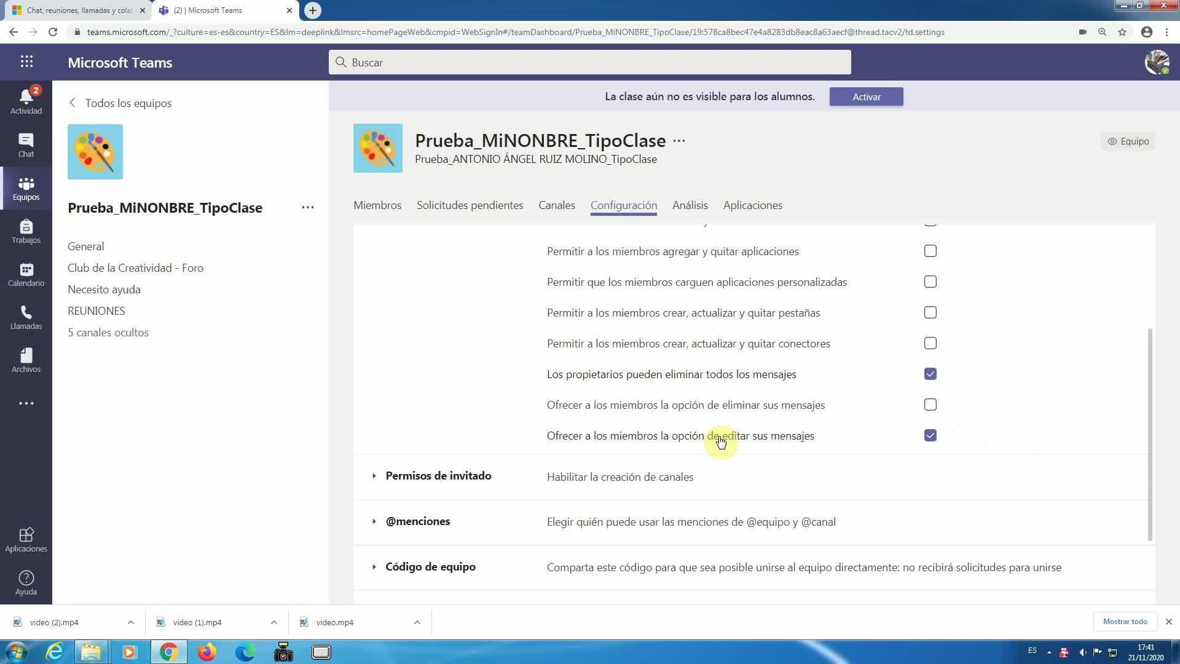The width and height of the screenshot is (1180, 664).
Task: Open the Calendario view
Action: click(26, 274)
